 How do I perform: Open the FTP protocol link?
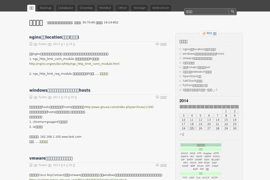tap(199, 153)
